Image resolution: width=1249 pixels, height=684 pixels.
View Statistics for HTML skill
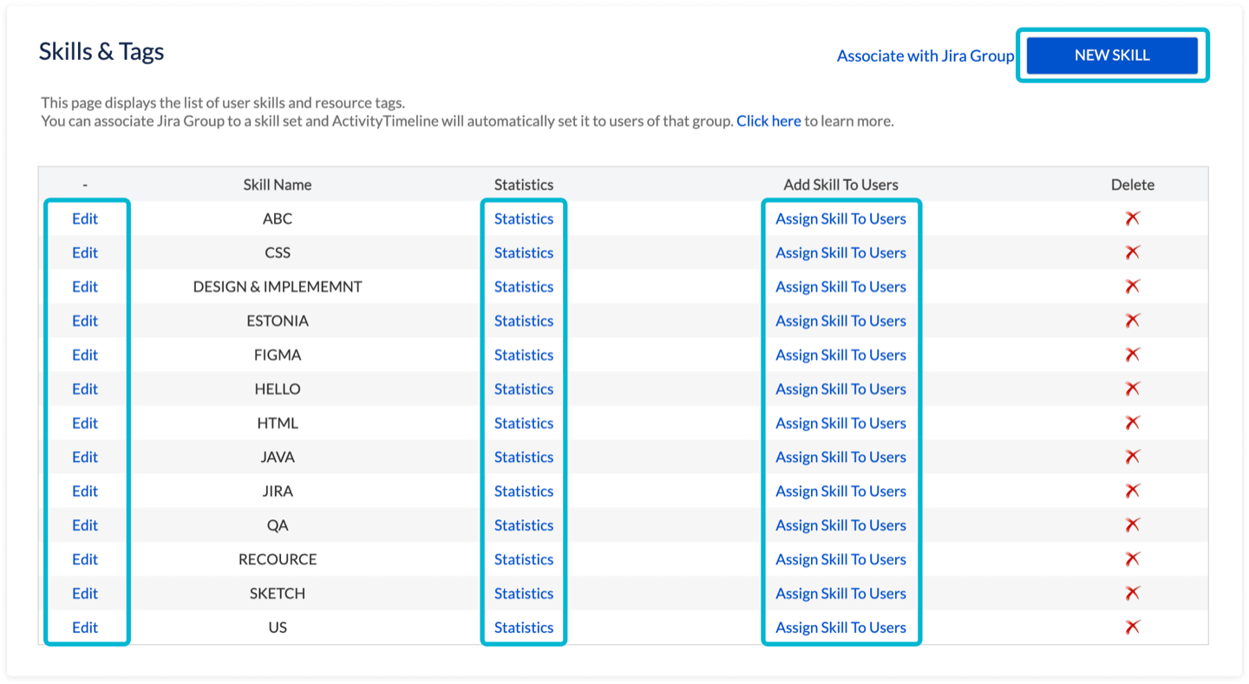tap(524, 423)
